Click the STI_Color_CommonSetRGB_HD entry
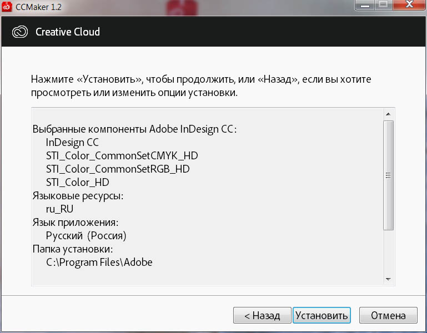The height and width of the screenshot is (333, 427). point(118,169)
